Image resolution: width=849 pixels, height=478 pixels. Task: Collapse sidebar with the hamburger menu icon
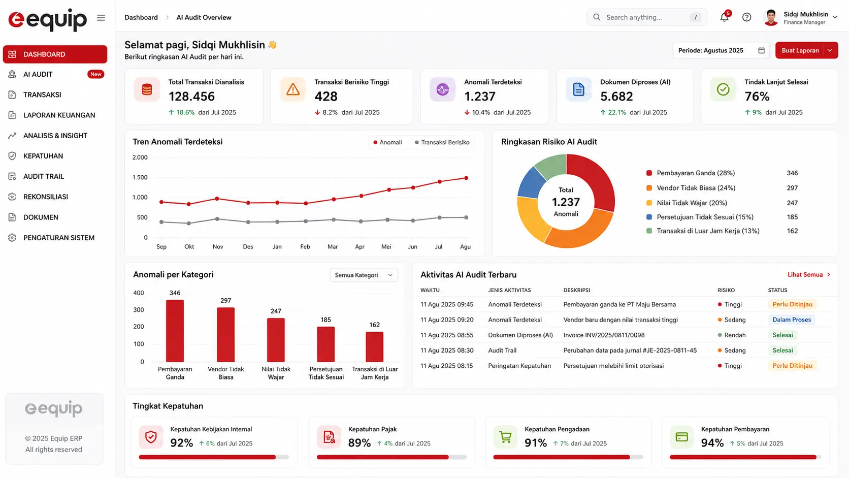point(101,18)
